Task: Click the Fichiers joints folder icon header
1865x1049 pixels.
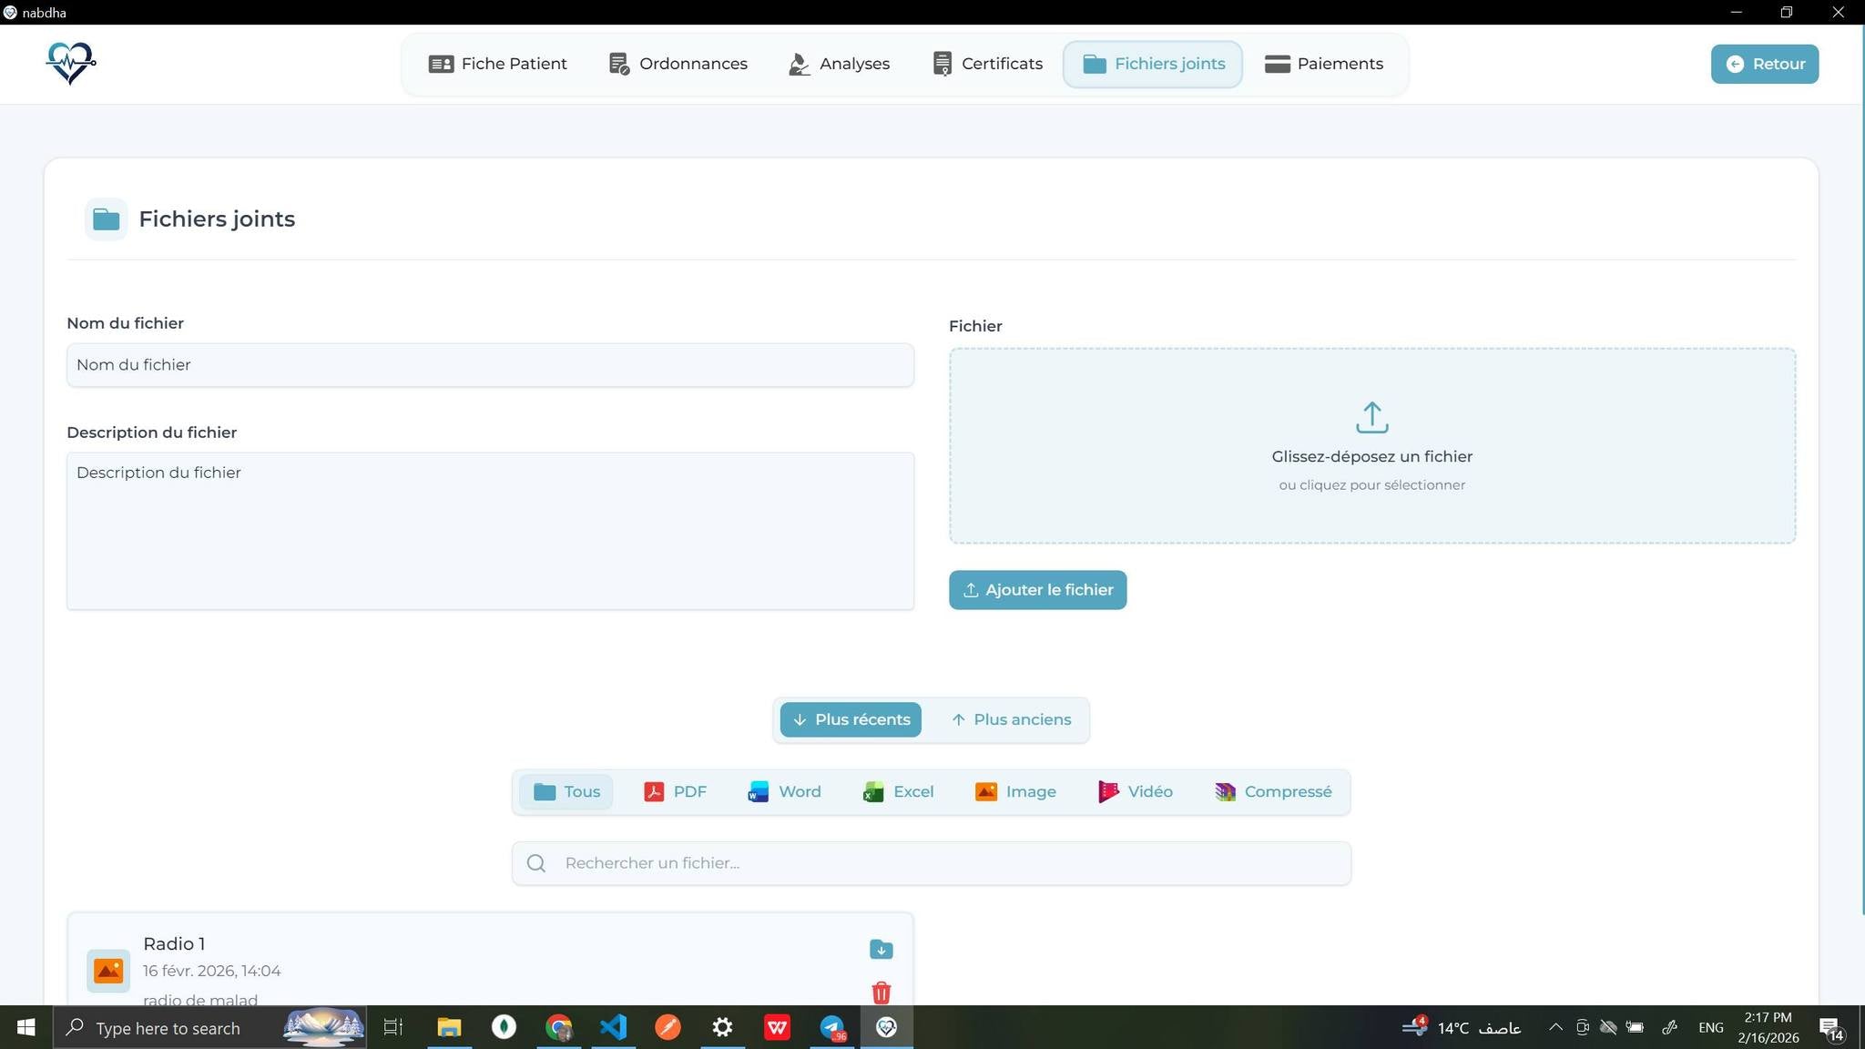Action: (106, 219)
